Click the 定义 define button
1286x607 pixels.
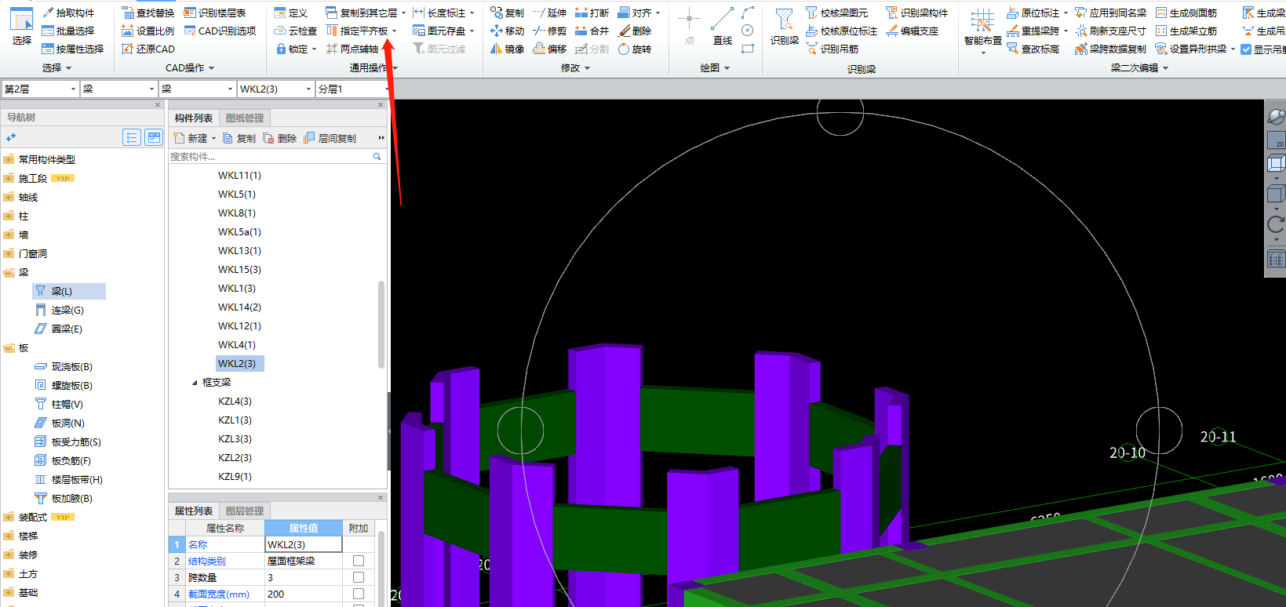coord(291,13)
